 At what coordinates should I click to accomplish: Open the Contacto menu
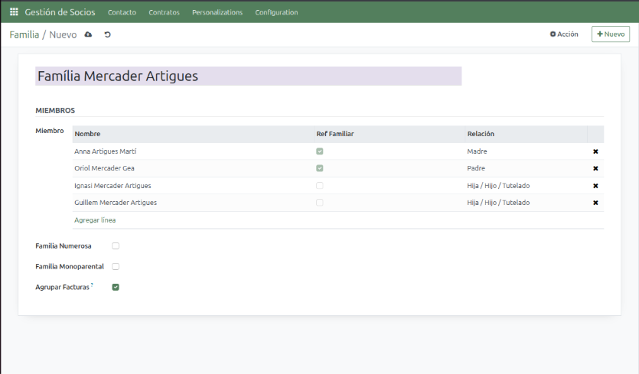pos(122,12)
